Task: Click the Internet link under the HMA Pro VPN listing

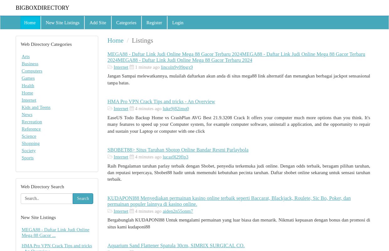Action: pyautogui.click(x=121, y=109)
